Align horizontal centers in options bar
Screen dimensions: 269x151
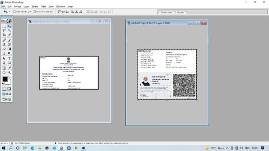[76, 12]
